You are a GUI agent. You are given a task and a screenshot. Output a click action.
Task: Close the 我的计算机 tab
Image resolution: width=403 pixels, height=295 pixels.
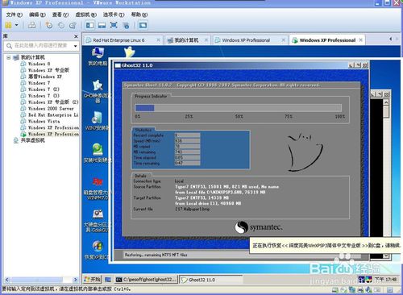(206, 40)
